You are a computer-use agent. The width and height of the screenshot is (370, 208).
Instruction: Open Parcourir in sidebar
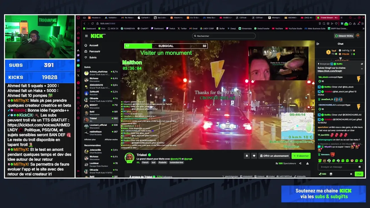coord(92,51)
